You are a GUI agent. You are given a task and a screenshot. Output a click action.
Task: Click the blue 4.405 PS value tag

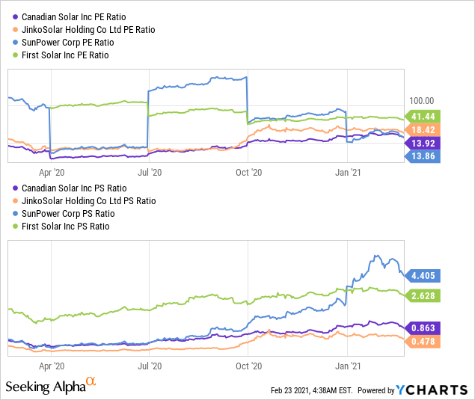(423, 276)
